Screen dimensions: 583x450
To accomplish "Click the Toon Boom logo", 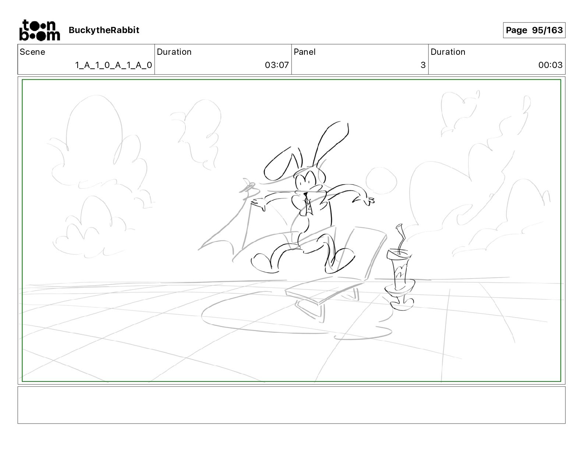I will [39, 30].
